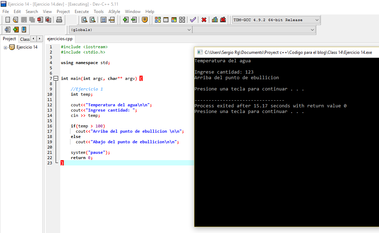Screen dimensions: 379x233
Task: Switch to the Class tab in sidebar
Action: tap(25, 39)
